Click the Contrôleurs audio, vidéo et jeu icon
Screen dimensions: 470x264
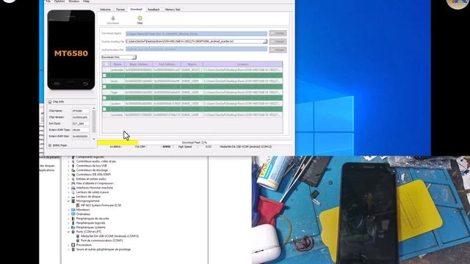(73, 161)
